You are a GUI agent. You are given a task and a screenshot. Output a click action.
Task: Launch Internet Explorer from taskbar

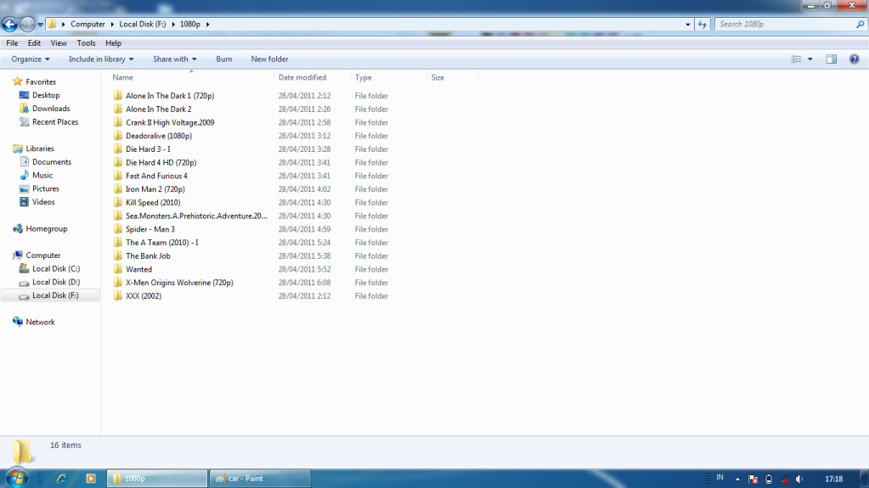61,478
